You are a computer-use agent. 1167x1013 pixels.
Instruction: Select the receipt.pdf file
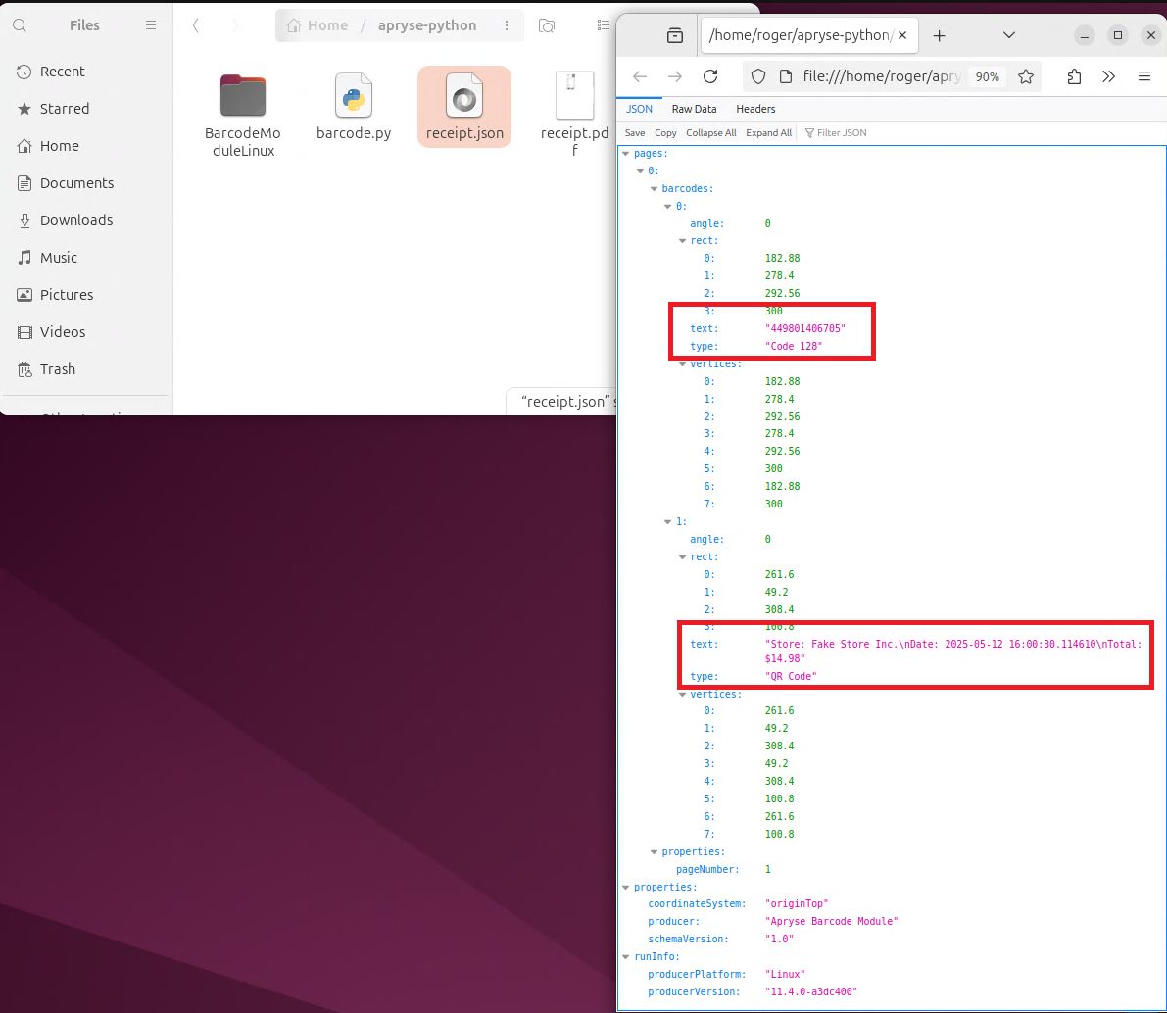pyautogui.click(x=574, y=115)
